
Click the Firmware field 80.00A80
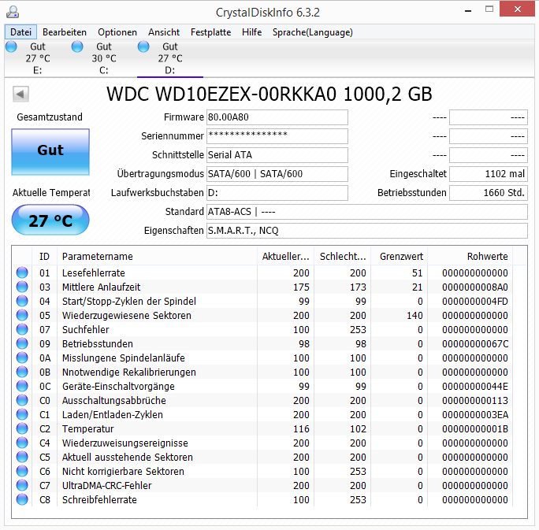click(277, 117)
